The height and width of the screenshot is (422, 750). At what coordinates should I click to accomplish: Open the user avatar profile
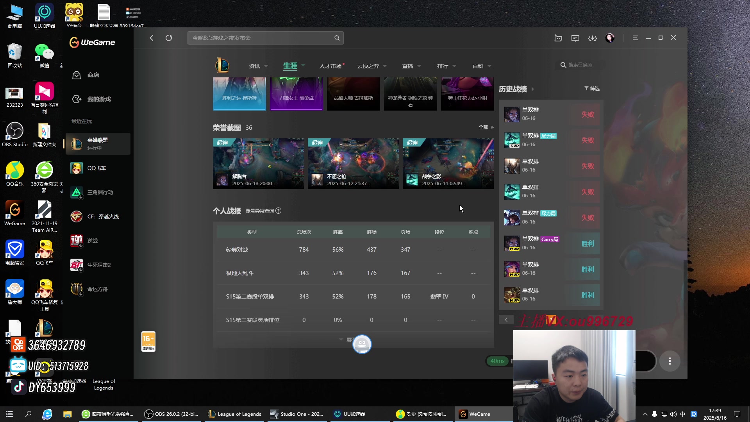610,38
